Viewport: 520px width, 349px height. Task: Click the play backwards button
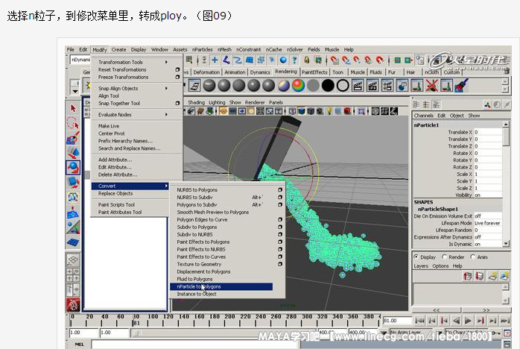tap(457, 321)
